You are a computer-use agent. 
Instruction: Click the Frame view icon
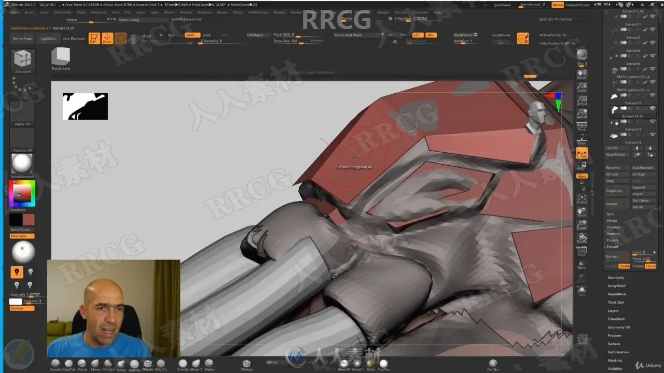point(582,199)
